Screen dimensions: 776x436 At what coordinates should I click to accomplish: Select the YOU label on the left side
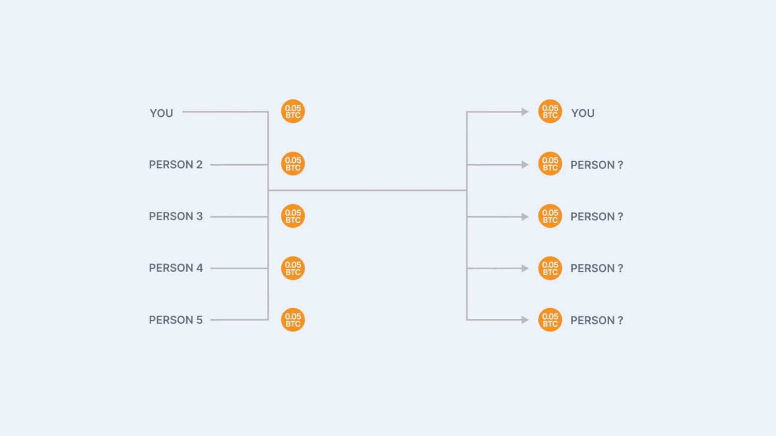click(162, 113)
